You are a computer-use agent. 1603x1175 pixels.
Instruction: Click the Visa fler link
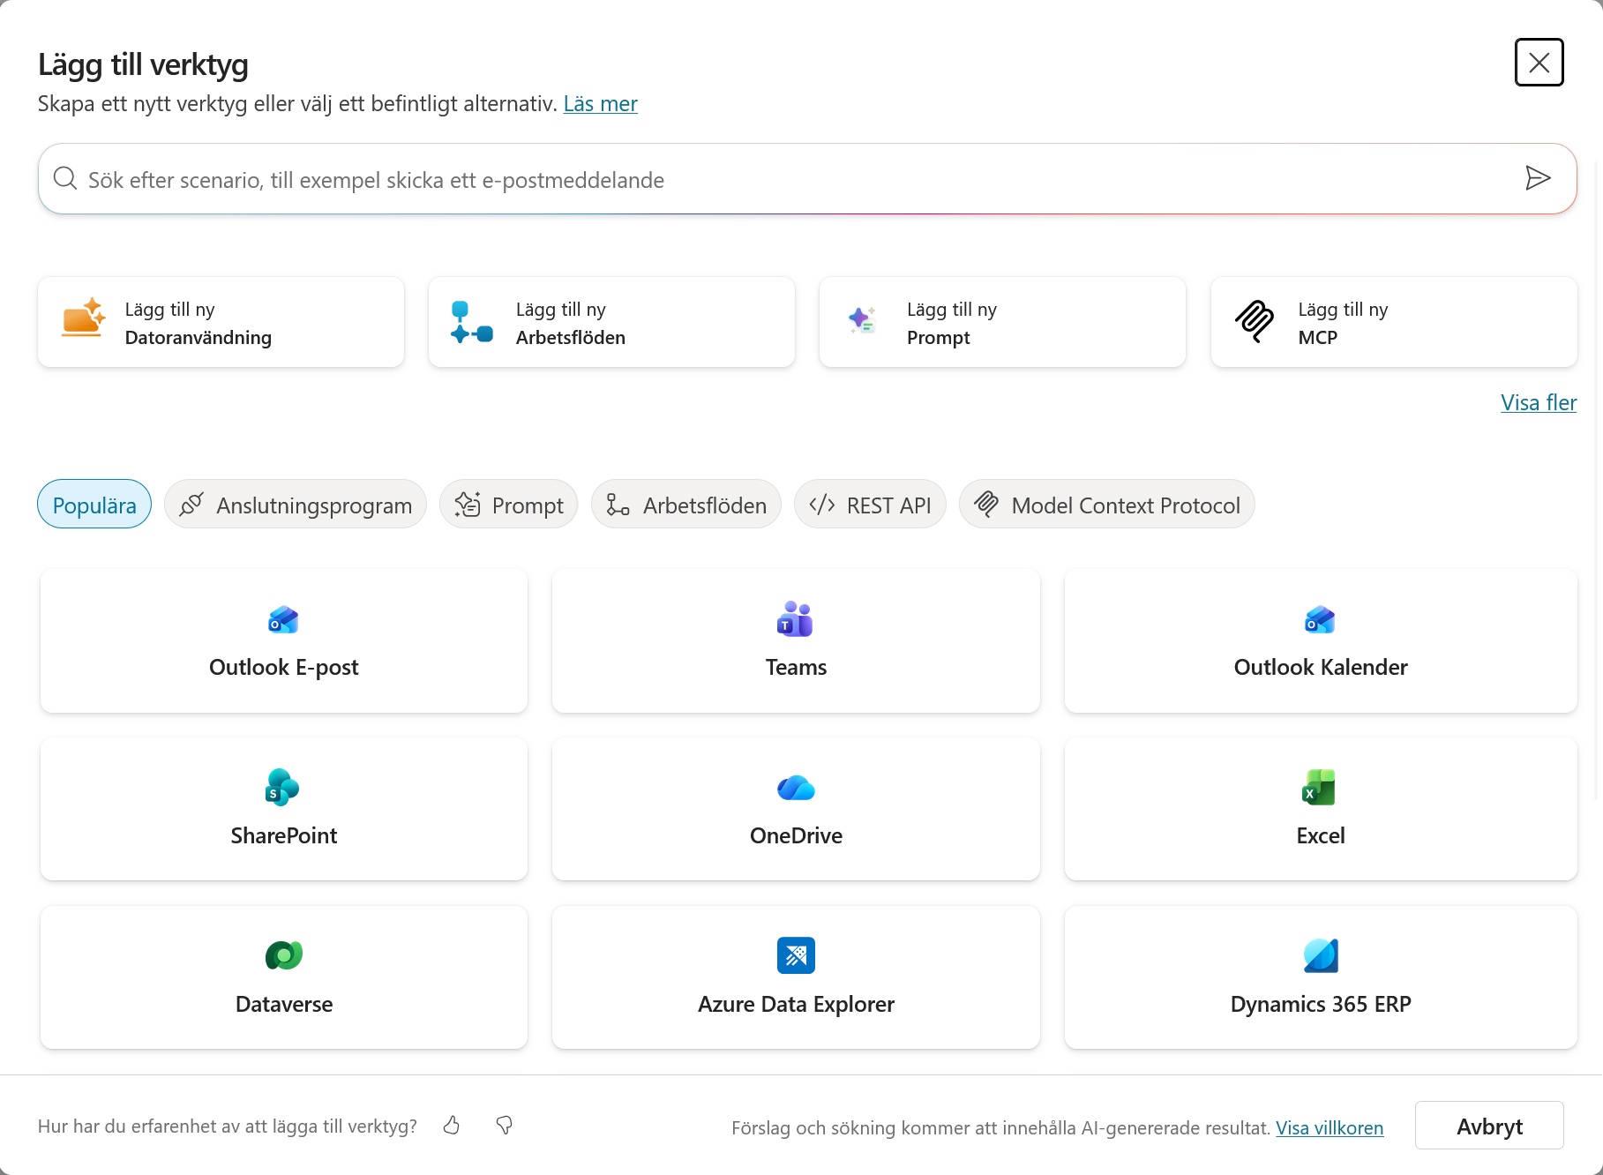pyautogui.click(x=1539, y=403)
